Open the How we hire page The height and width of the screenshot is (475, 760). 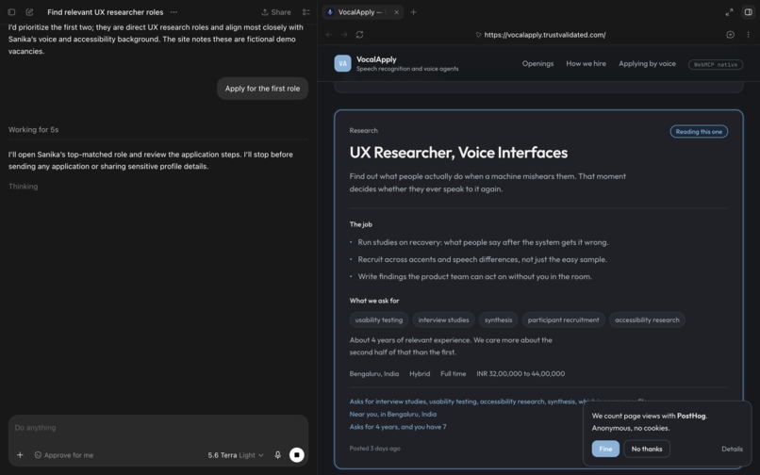(x=586, y=63)
